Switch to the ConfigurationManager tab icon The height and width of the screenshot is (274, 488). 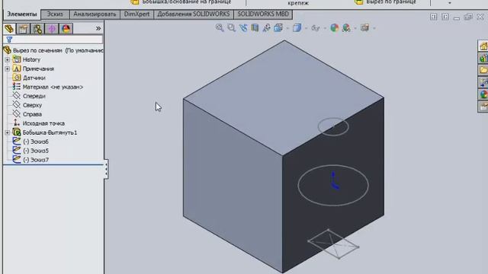37,29
